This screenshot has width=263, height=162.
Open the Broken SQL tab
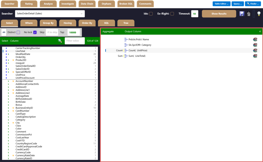point(126,4)
